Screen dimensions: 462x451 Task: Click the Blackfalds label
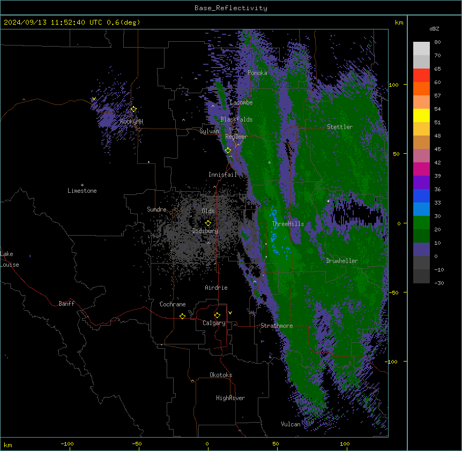click(x=236, y=119)
